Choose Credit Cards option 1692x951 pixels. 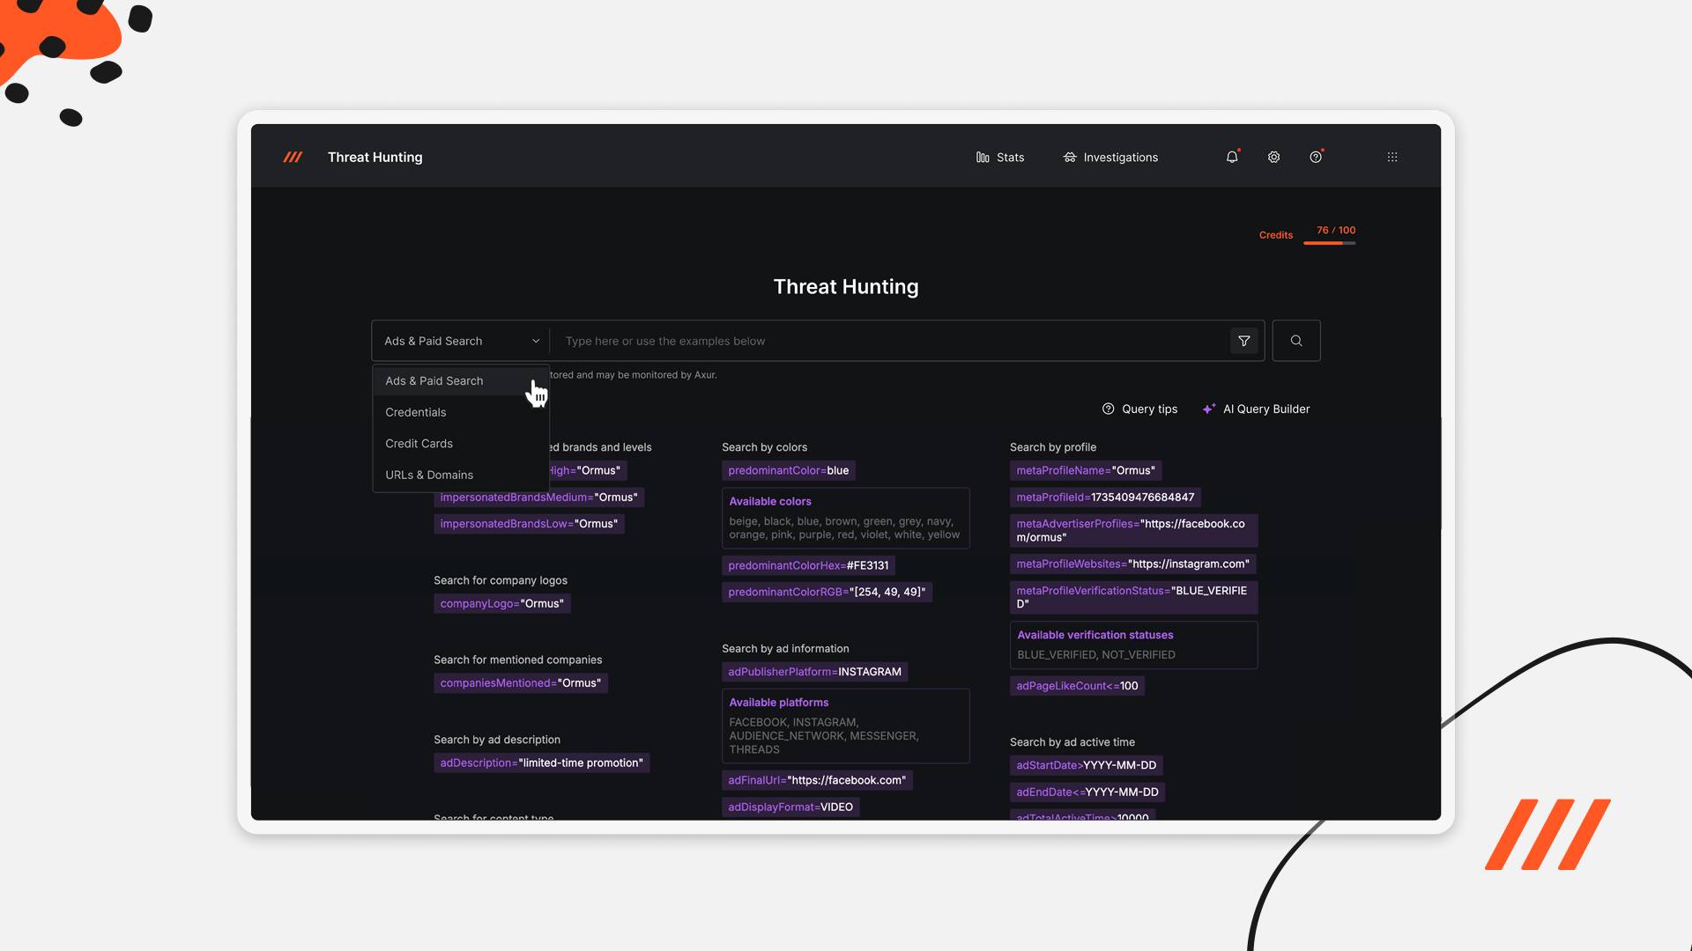coord(419,444)
